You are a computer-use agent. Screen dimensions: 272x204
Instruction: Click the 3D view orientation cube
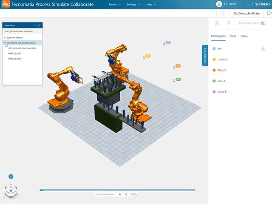tap(11, 191)
